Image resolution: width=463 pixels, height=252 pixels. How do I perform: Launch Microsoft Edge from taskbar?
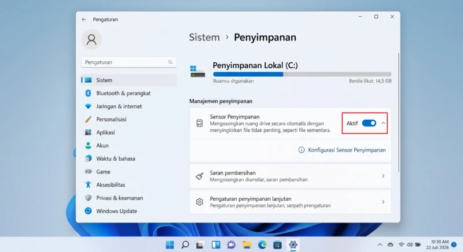point(262,244)
